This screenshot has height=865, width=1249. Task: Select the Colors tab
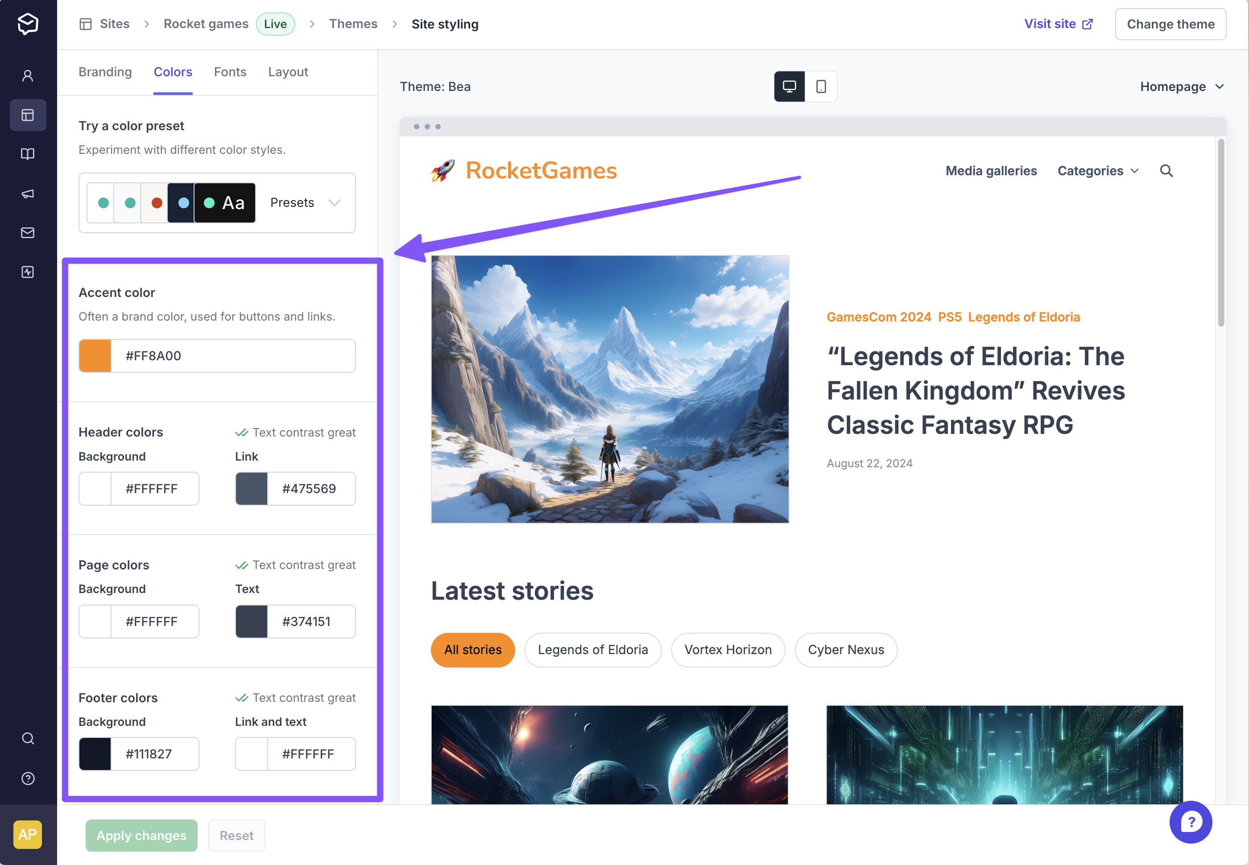(x=173, y=71)
